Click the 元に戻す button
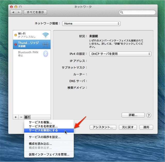This screenshot has width=165, height=162. pyautogui.click(x=128, y=127)
